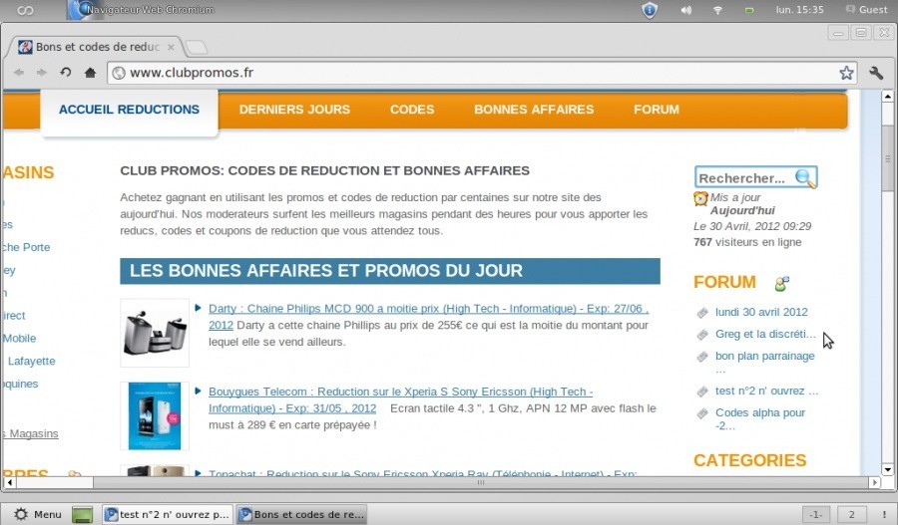Open the Darty Chaine Philips MCD 900 deal link
This screenshot has height=525, width=898.
pyautogui.click(x=428, y=309)
